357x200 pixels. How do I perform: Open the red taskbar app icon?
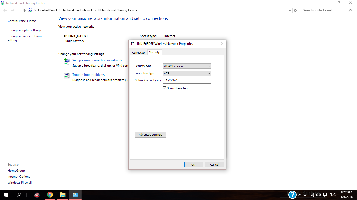point(37,195)
